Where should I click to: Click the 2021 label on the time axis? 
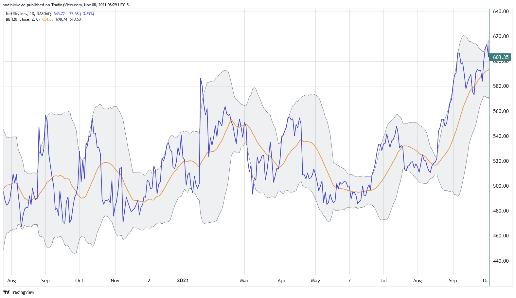[x=183, y=280]
